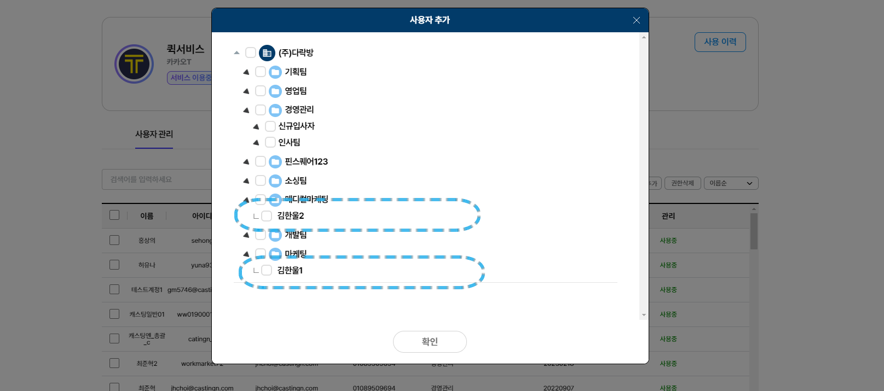Viewport: 884px width, 391px height.
Task: Click the dialog's vertical scrollbar down arrow
Action: coord(644,315)
